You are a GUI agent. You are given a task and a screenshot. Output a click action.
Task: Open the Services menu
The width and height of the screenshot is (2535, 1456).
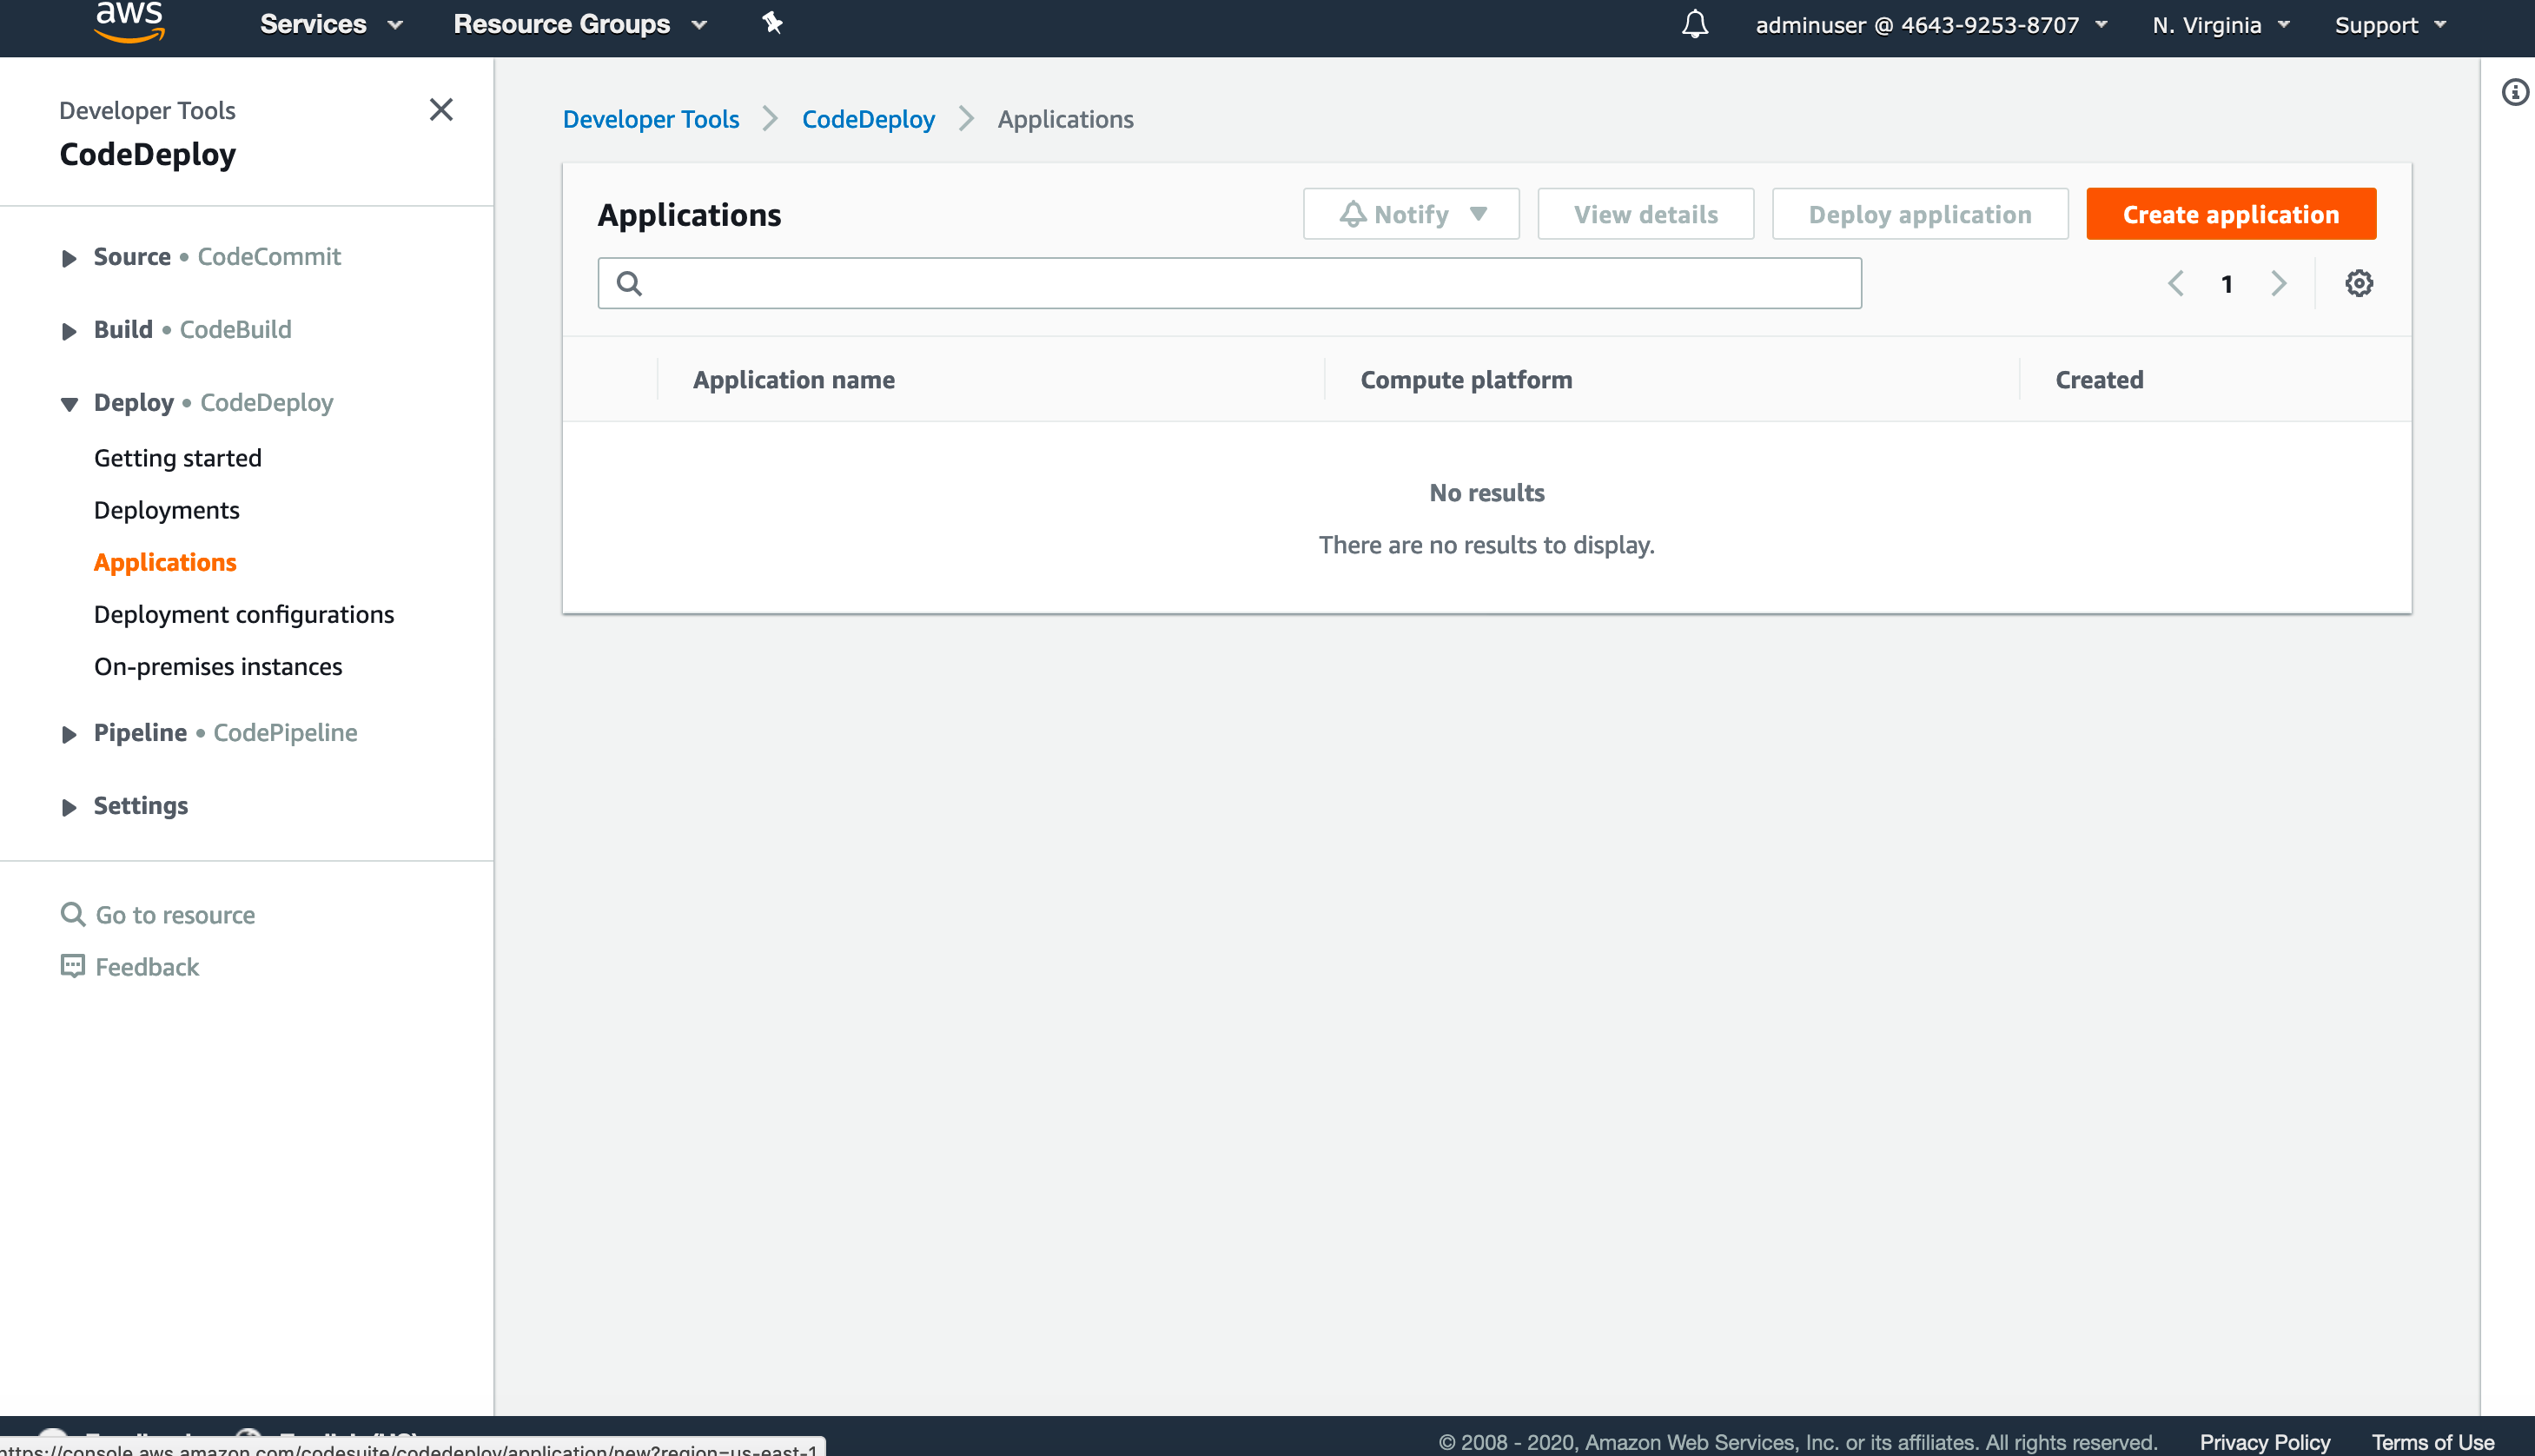pyautogui.click(x=331, y=24)
